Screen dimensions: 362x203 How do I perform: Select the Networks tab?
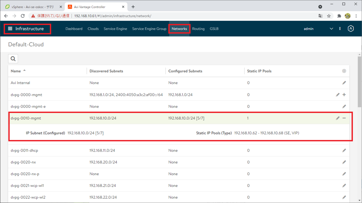click(x=179, y=29)
